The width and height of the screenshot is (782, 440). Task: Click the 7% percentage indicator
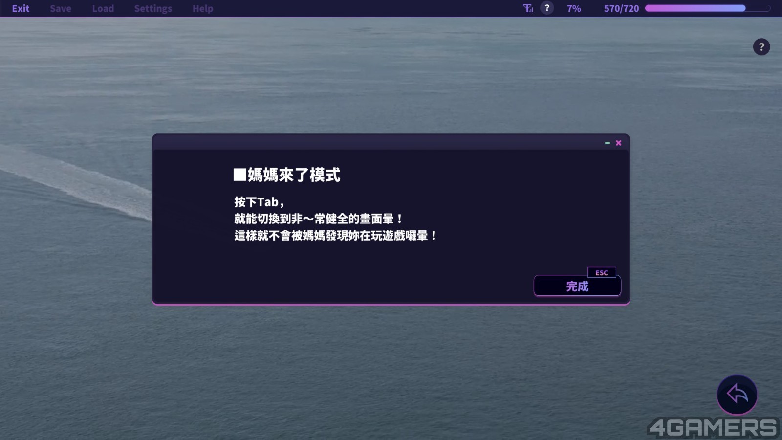click(574, 8)
